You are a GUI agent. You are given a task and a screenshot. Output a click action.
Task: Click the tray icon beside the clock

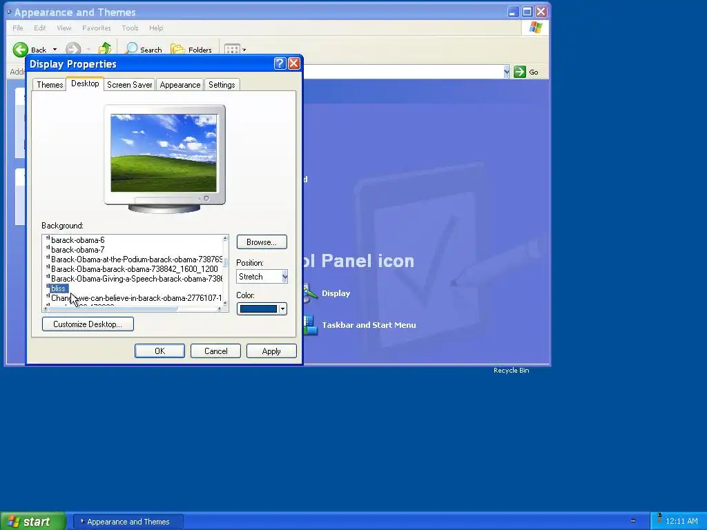tap(659, 518)
